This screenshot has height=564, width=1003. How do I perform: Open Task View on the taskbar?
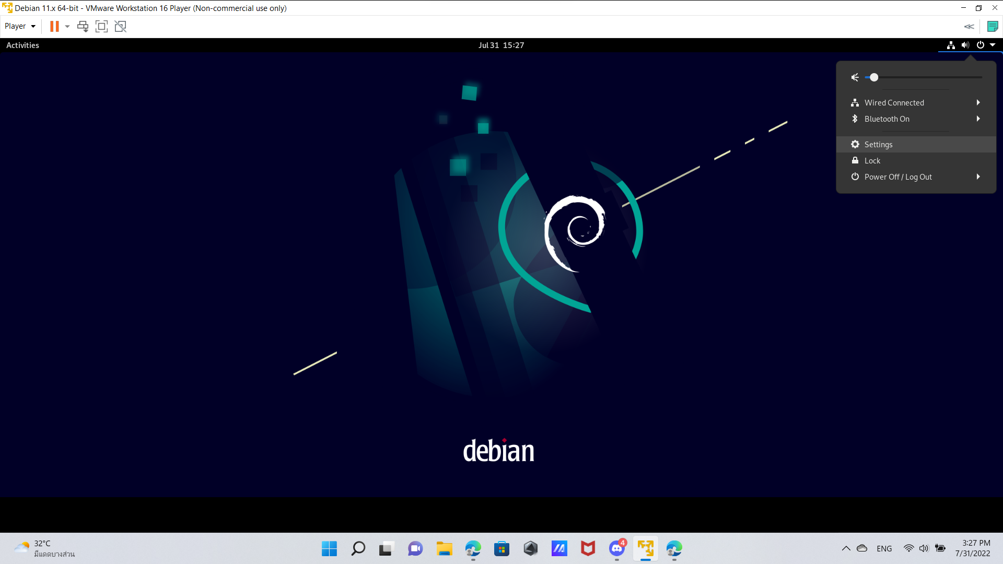tap(387, 549)
